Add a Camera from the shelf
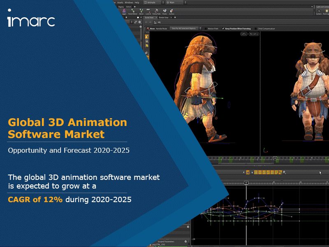This screenshot has height=247, width=329. click(319, 12)
